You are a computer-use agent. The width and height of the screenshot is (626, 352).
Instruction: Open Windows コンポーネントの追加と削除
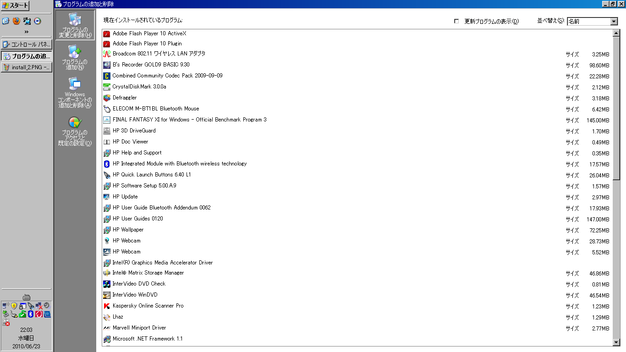click(75, 93)
